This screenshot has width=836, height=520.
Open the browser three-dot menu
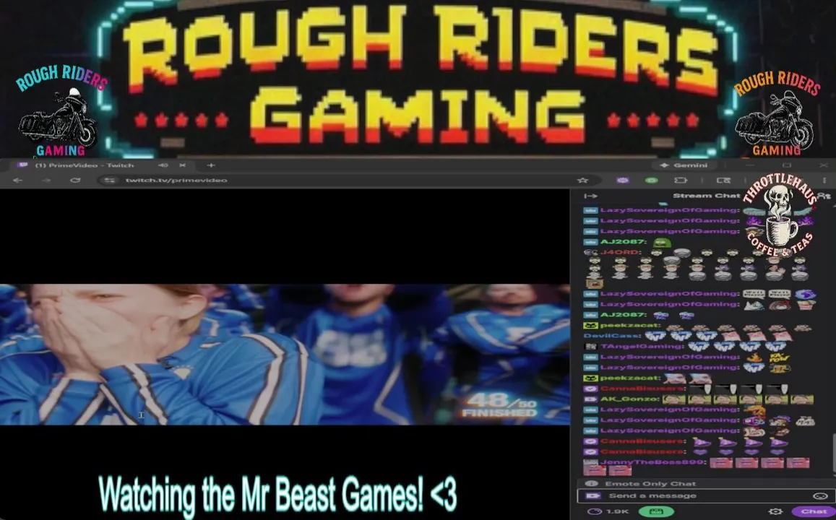coord(824,181)
